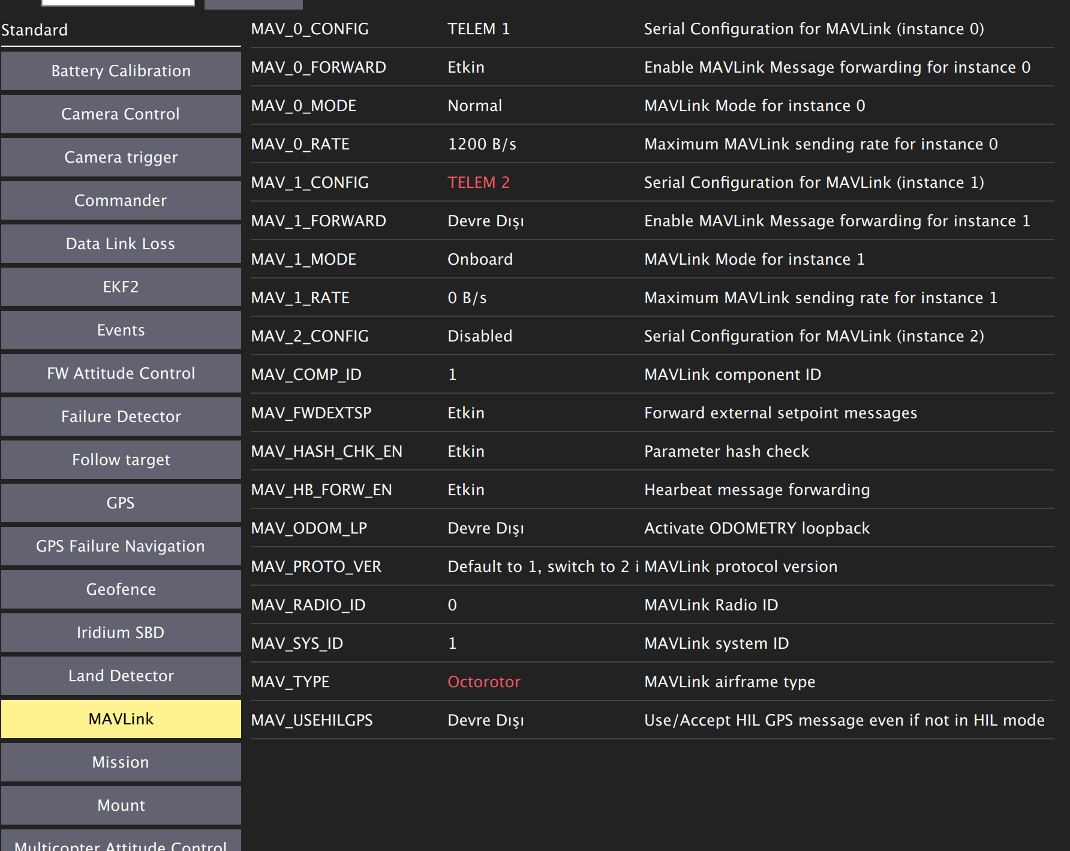Edit the MAV_0_RATE sending rate value
Screen dimensions: 1070x851
click(480, 143)
